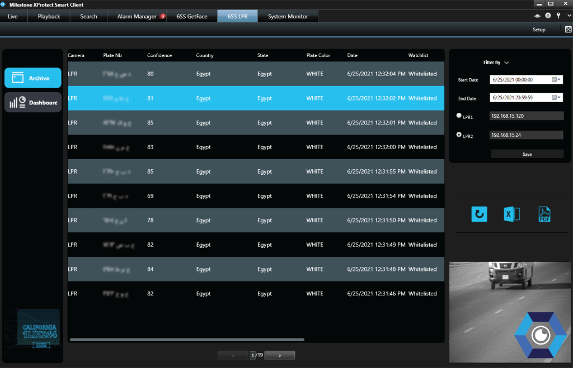
Task: Expand the Filter By chevron
Action: click(x=506, y=63)
